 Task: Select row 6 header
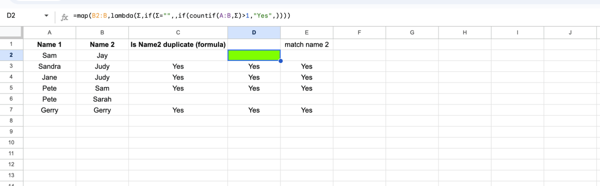pyautogui.click(x=11, y=99)
